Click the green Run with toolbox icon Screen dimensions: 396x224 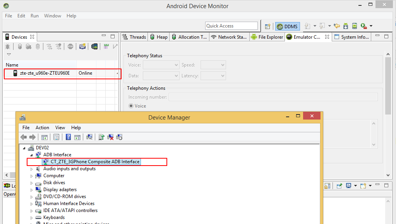coord(363,26)
